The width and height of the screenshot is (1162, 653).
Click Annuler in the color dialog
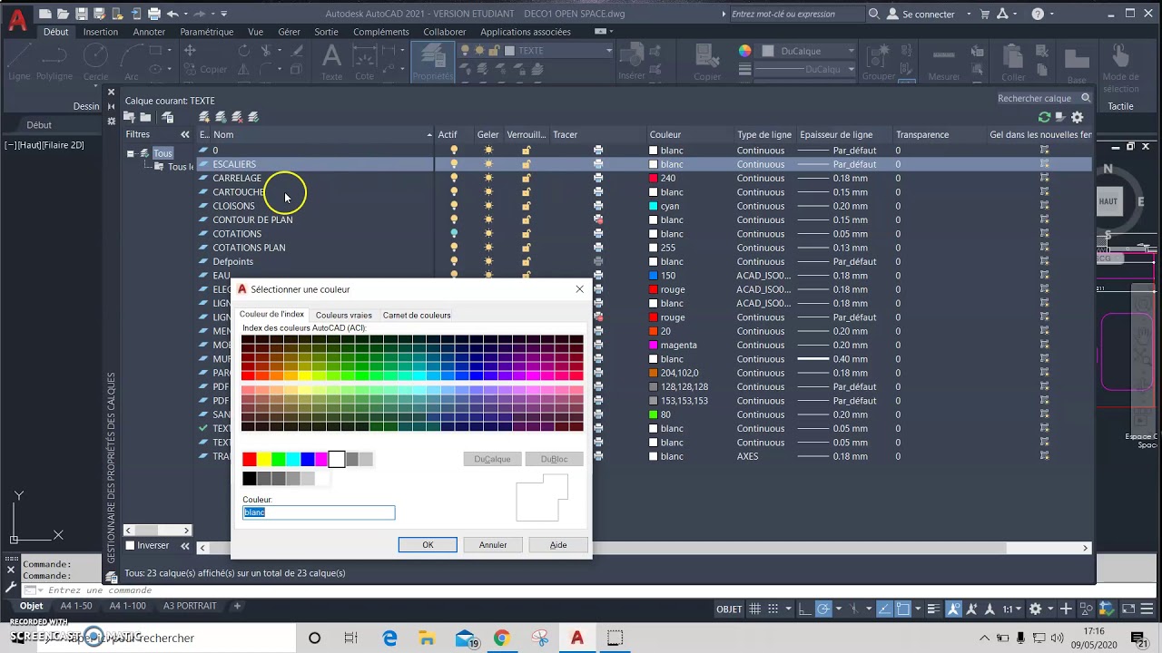(x=493, y=545)
